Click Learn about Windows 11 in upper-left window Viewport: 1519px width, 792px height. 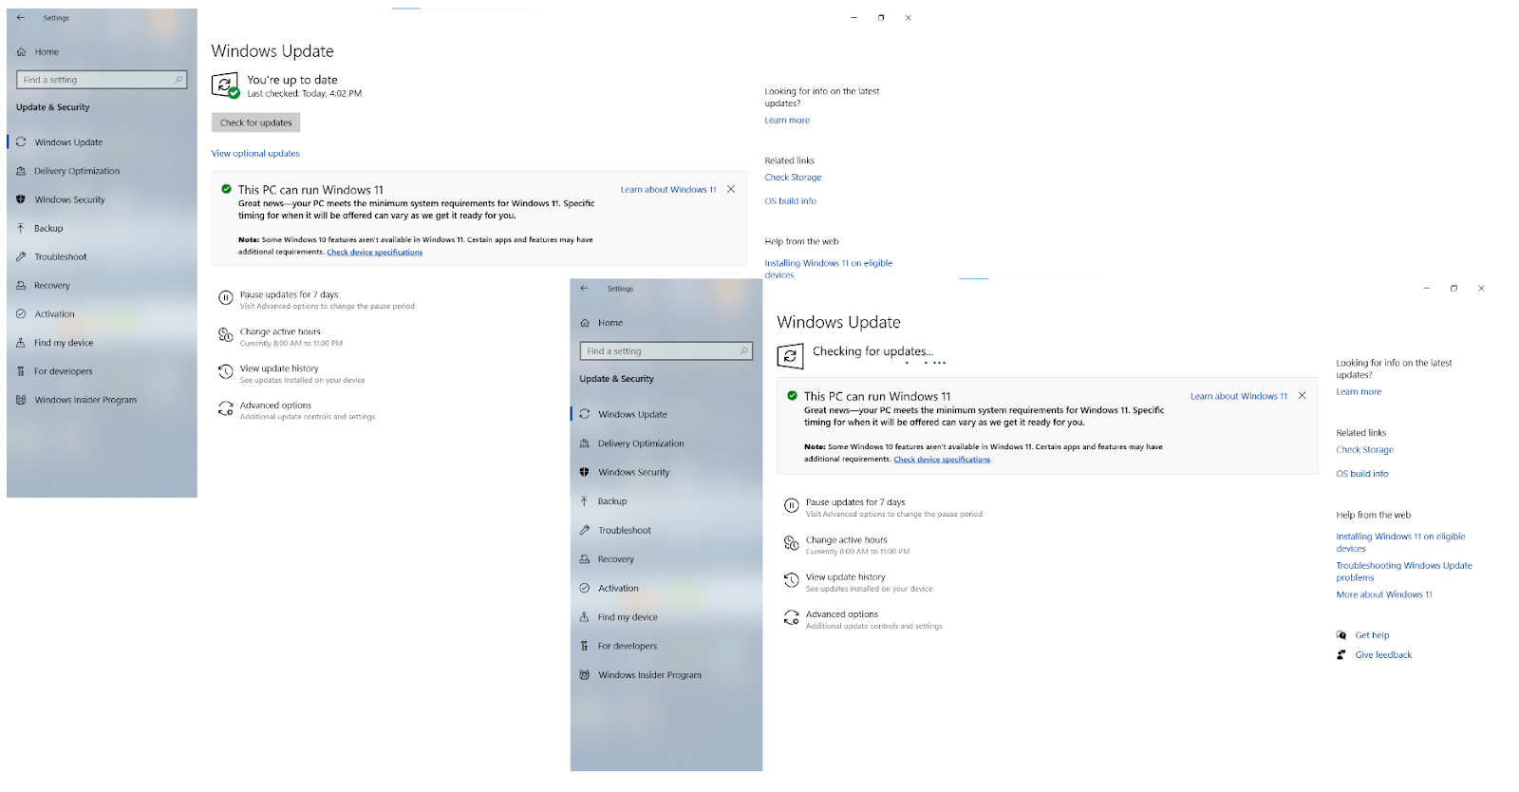[x=668, y=190]
